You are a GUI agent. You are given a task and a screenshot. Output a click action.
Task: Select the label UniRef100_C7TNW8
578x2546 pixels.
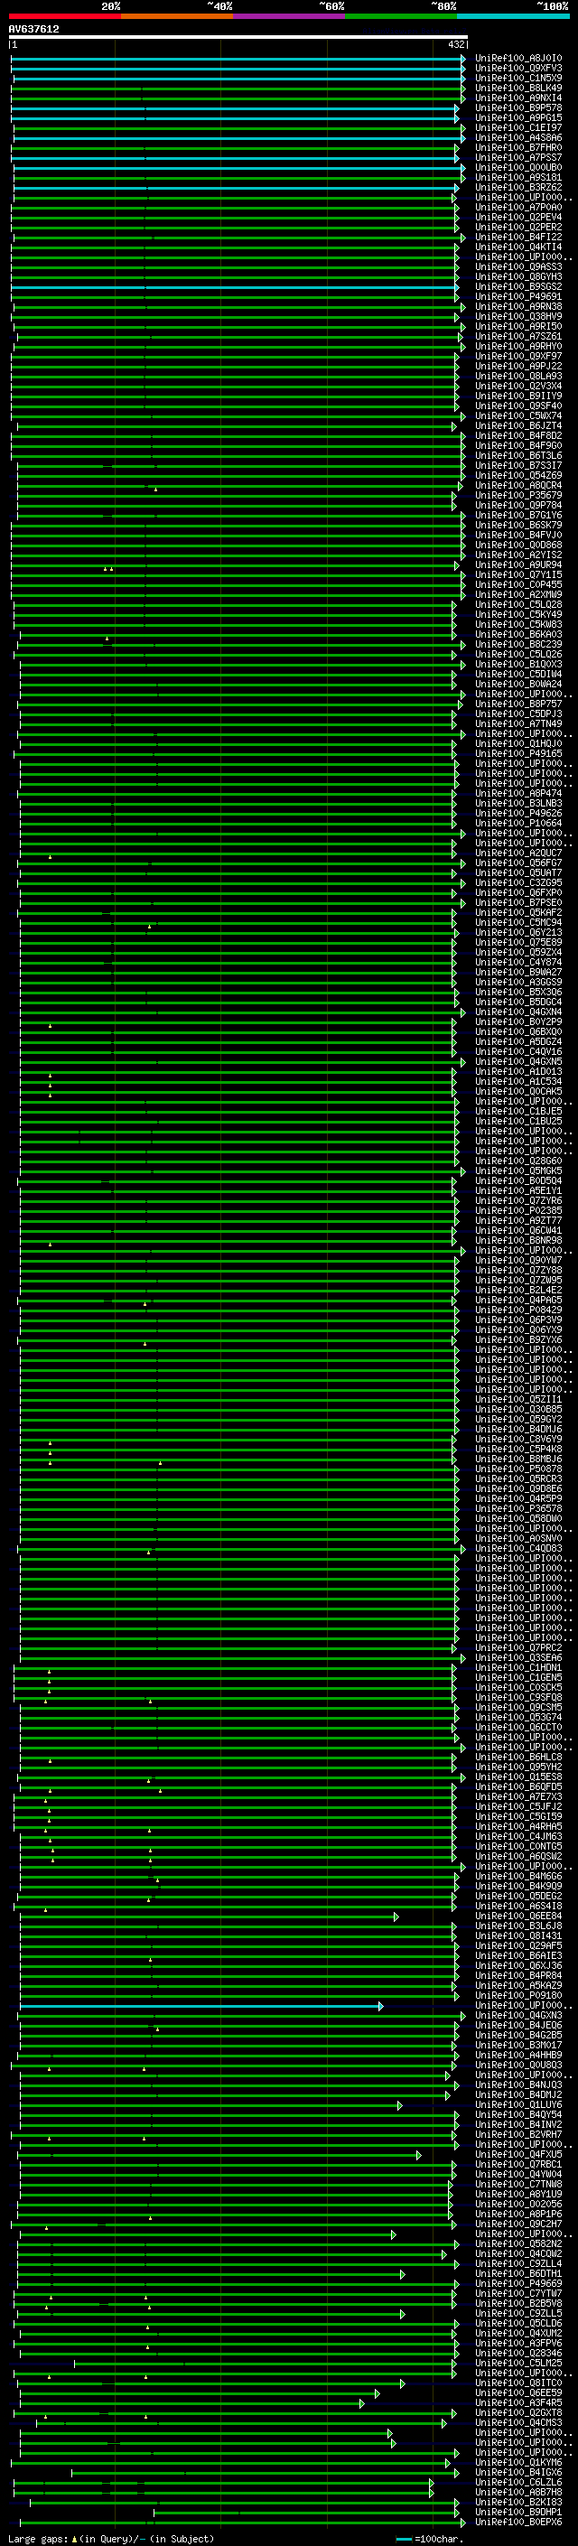pyautogui.click(x=518, y=2184)
